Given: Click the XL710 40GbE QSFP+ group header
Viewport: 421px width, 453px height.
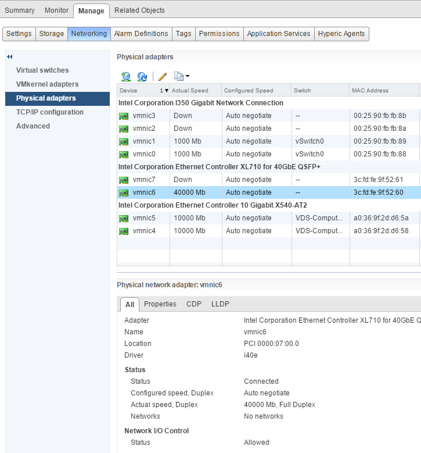Looking at the screenshot, I should pyautogui.click(x=220, y=167).
